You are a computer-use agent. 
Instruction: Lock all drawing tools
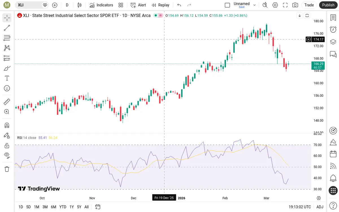click(7, 146)
